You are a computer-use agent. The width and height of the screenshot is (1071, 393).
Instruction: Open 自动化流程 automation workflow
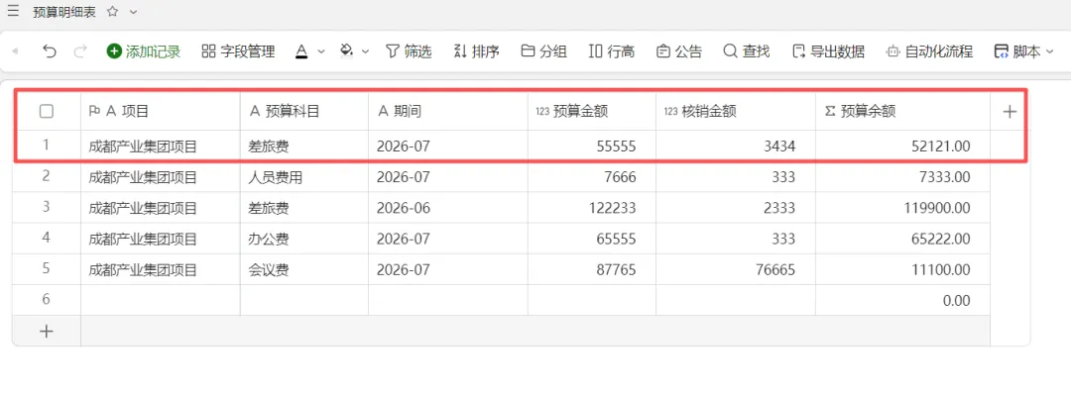tap(929, 51)
